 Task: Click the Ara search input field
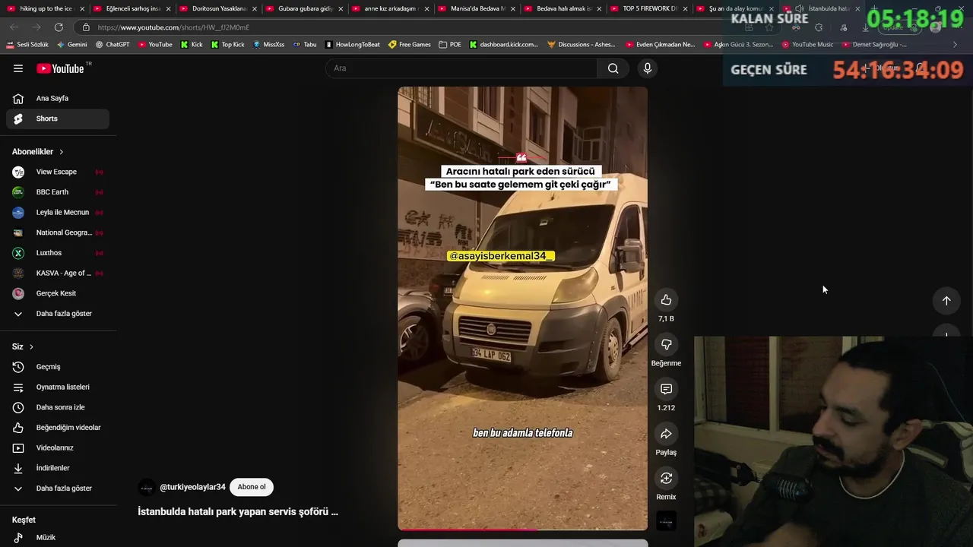pos(461,68)
